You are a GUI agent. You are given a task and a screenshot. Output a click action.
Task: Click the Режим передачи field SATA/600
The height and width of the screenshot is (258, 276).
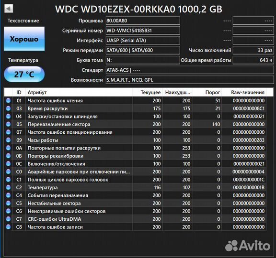(143, 50)
